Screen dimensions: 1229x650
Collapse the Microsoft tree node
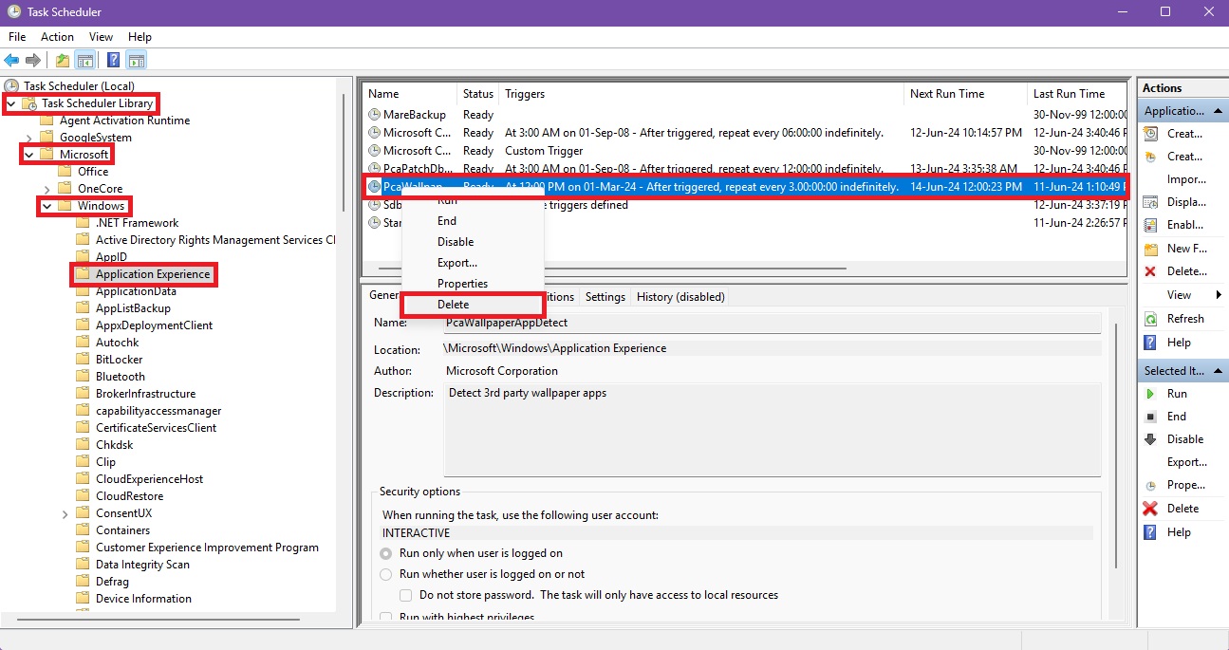[28, 154]
